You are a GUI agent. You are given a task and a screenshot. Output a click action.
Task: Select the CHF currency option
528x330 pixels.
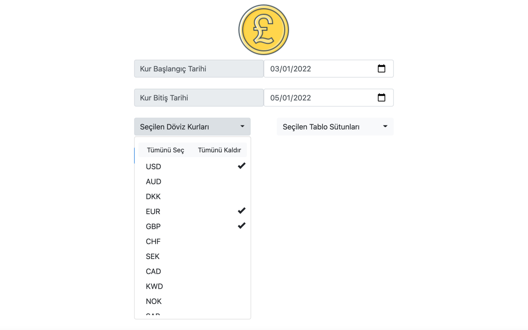click(192, 241)
